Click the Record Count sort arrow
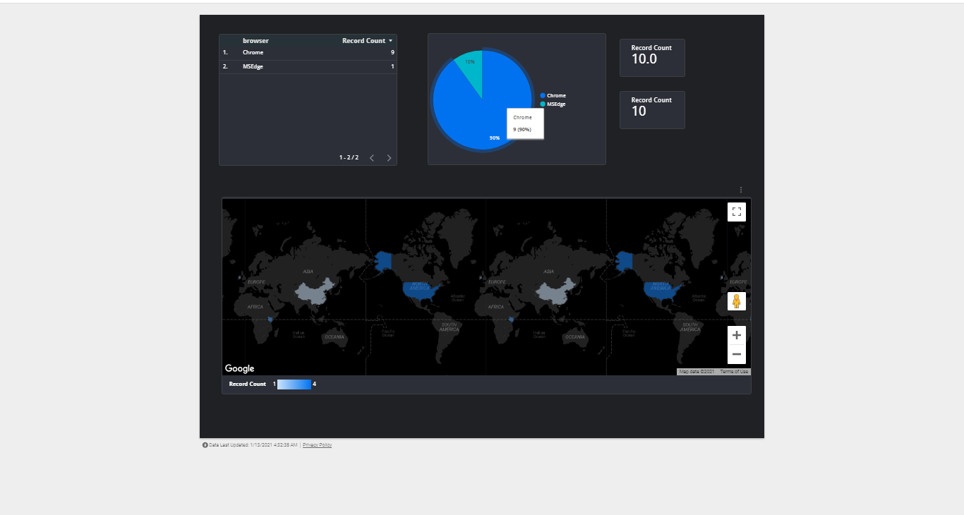Screen dimensions: 964x515 pyautogui.click(x=390, y=41)
